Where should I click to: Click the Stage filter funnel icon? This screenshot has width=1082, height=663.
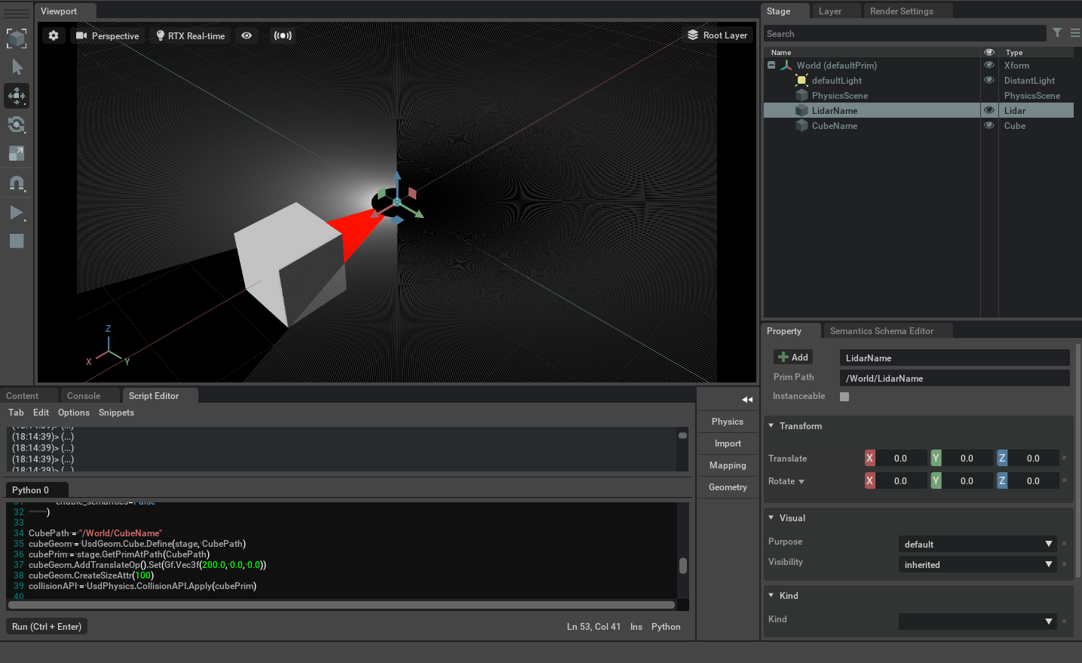pos(1057,33)
